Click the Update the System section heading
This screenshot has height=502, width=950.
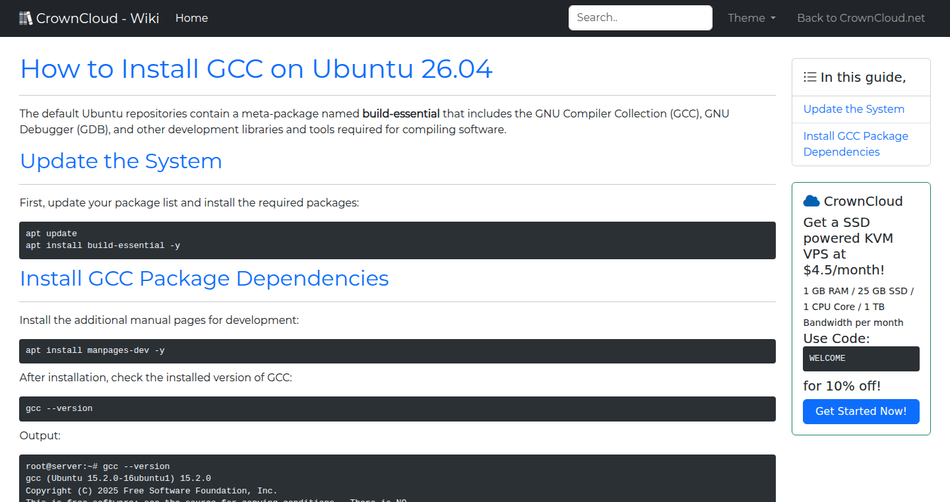click(x=121, y=161)
